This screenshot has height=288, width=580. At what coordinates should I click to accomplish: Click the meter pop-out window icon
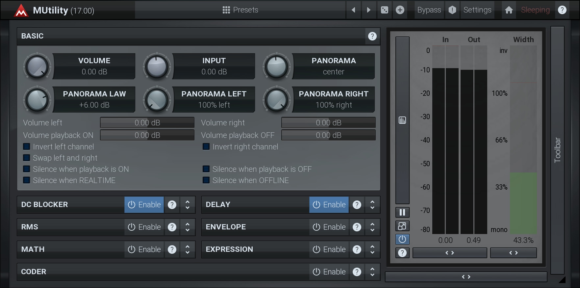[x=402, y=226]
